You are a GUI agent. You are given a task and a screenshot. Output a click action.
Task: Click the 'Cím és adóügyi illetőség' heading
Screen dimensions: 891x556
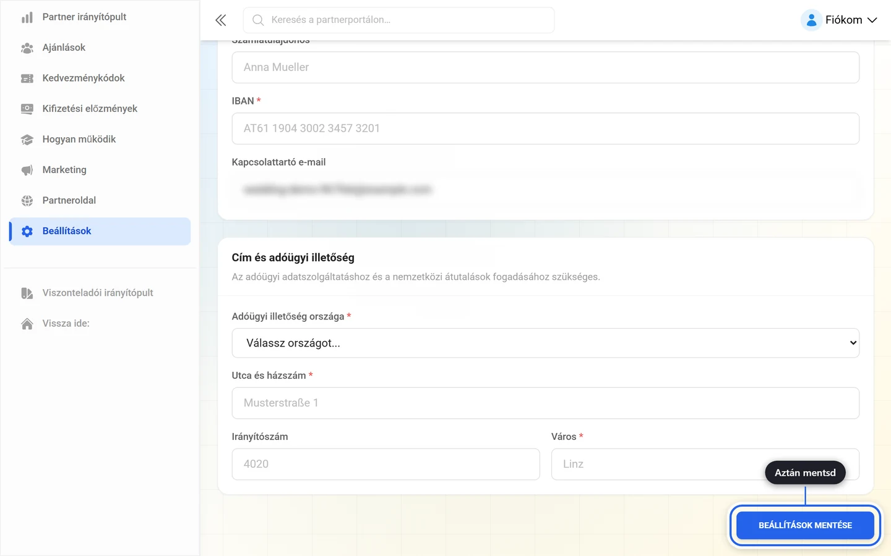(x=293, y=258)
